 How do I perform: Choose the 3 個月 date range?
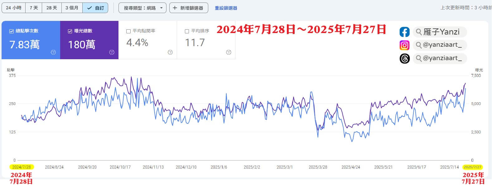[x=72, y=8]
